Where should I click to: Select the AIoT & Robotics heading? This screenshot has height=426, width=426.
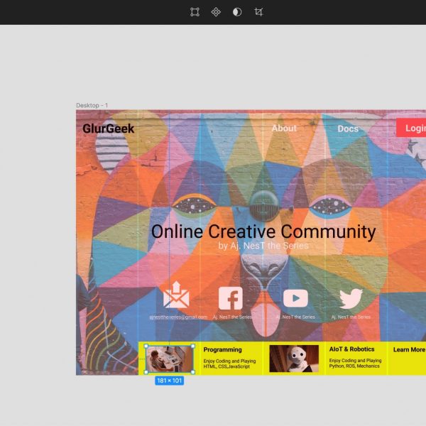click(x=352, y=350)
